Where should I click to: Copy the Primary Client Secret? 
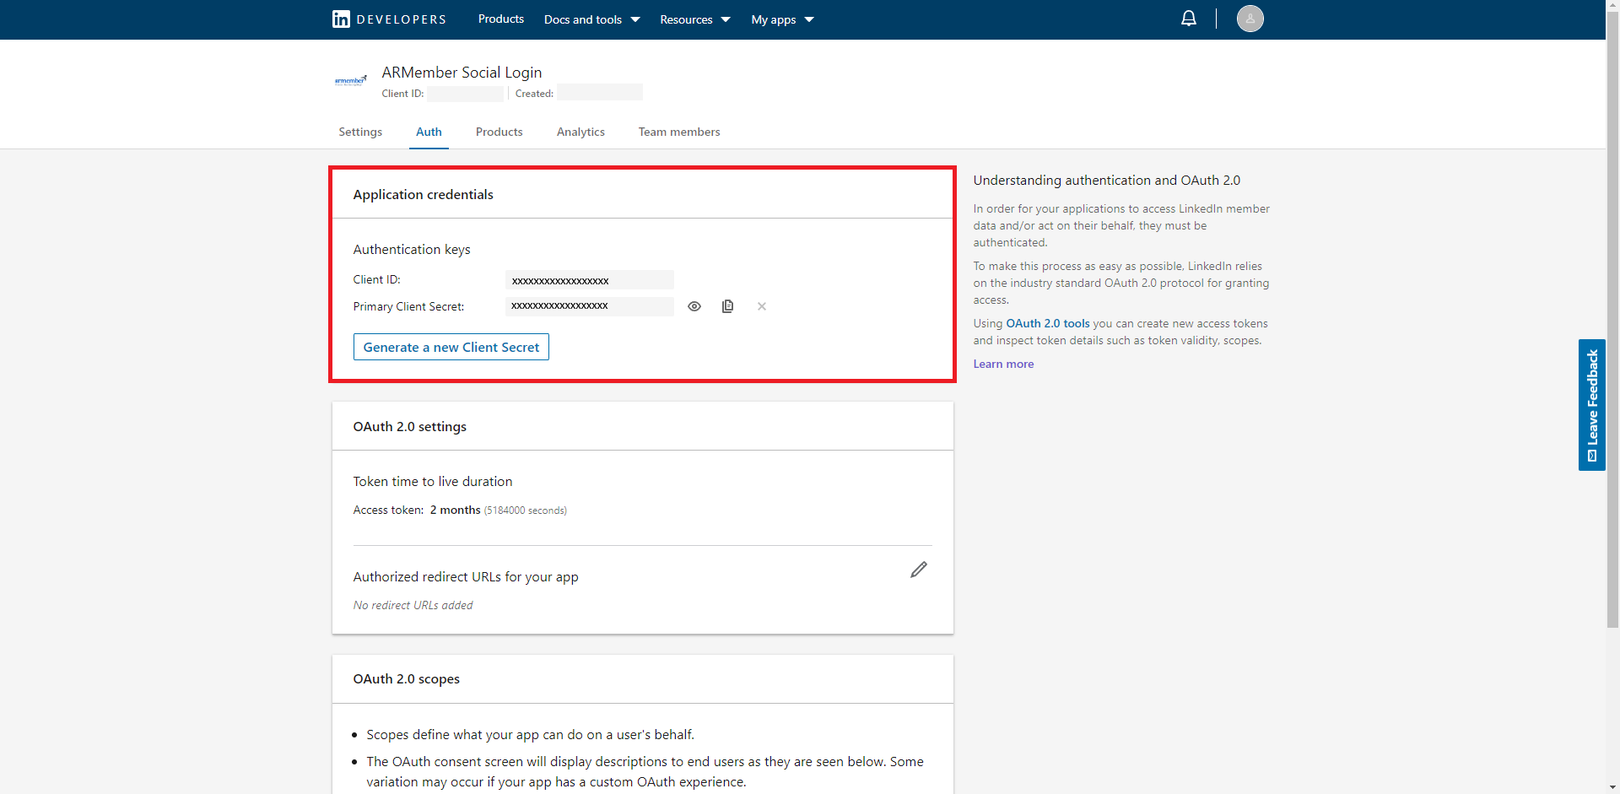[x=727, y=306]
